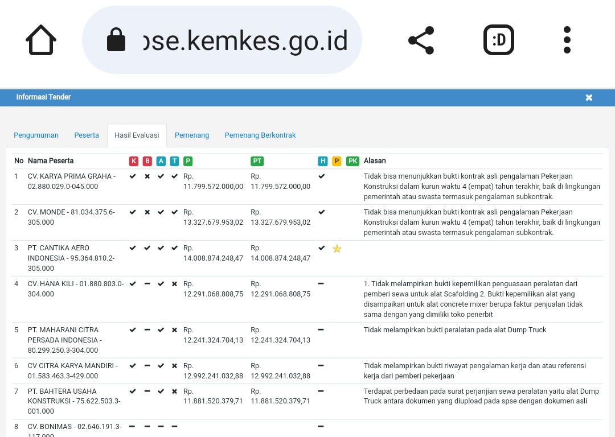Select participant name CV. MONDE
The height and width of the screenshot is (437, 615).
[x=71, y=217]
